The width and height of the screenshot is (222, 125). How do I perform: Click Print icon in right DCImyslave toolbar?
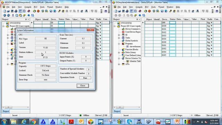coord(127,11)
